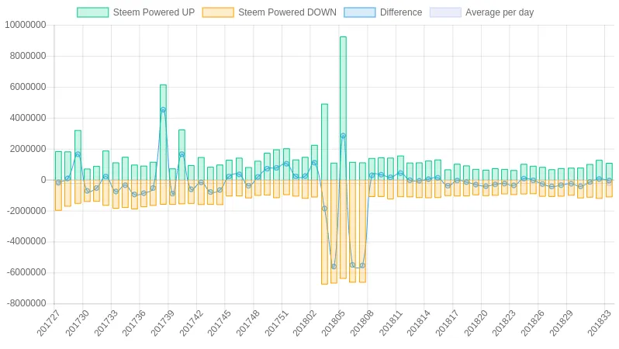The width and height of the screenshot is (619, 349).
Task: Click the x-axis label 201805
Action: [334, 323]
